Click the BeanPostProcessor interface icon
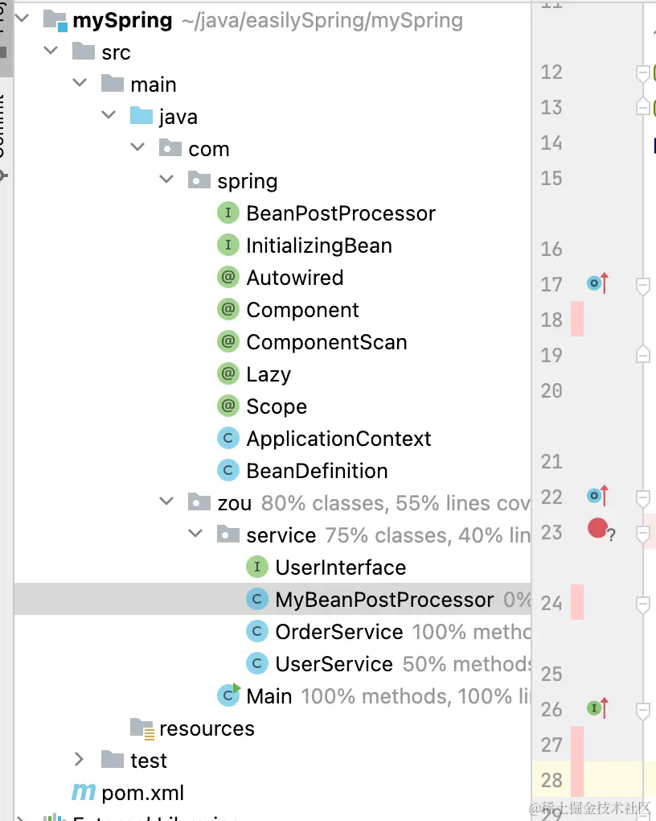Screen dimensions: 656x821 229,213
